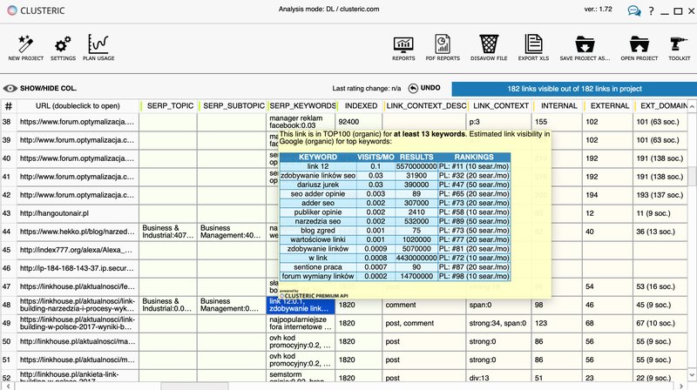Click 'Business & Industrial:407' topic cell
Image resolution: width=697 pixels, height=390 pixels.
click(167, 232)
